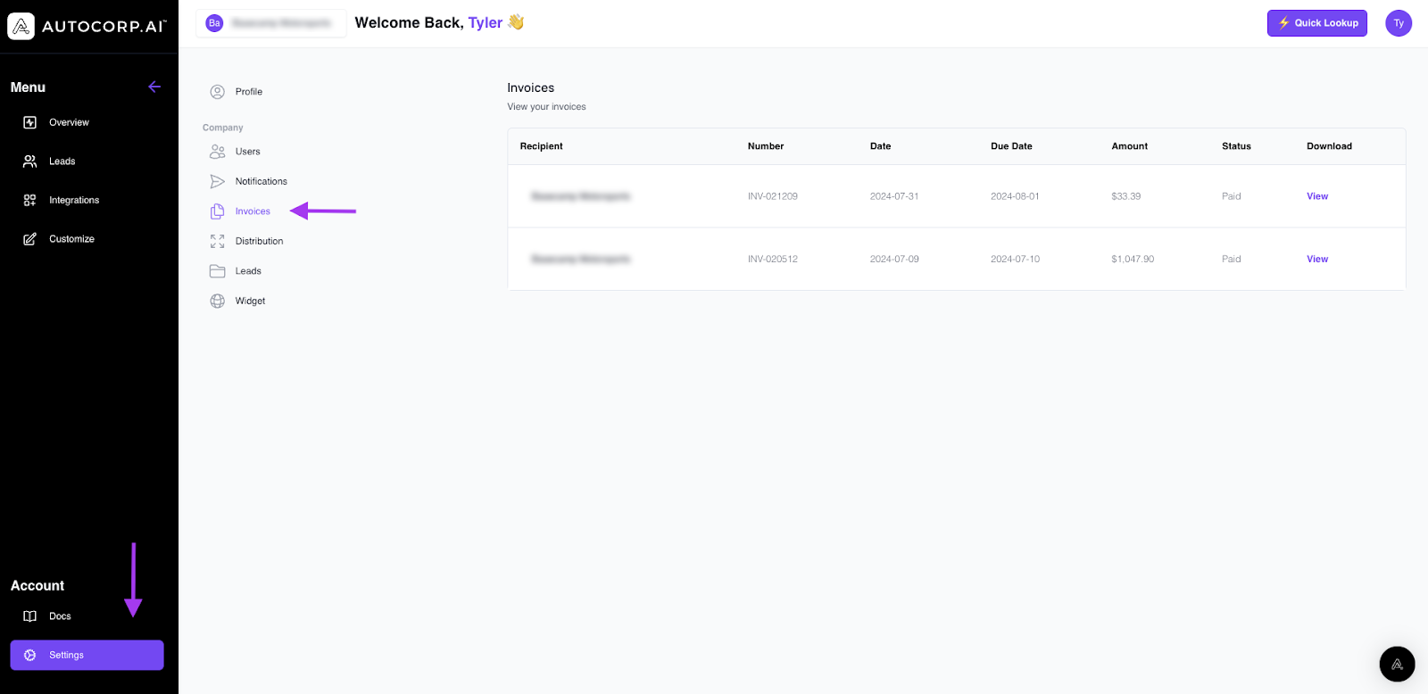Viewport: 1428px width, 694px height.
Task: Open the Profile settings page
Action: (x=248, y=92)
